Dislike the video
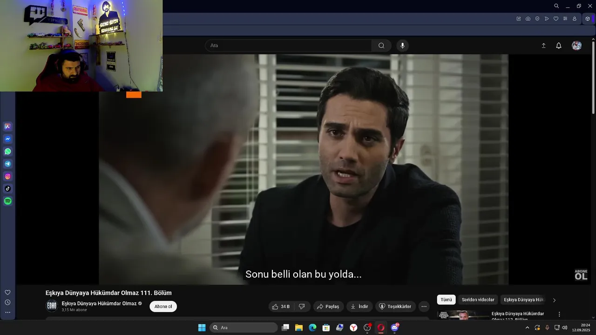Screen dimensions: 596x335 pyautogui.click(x=302, y=307)
